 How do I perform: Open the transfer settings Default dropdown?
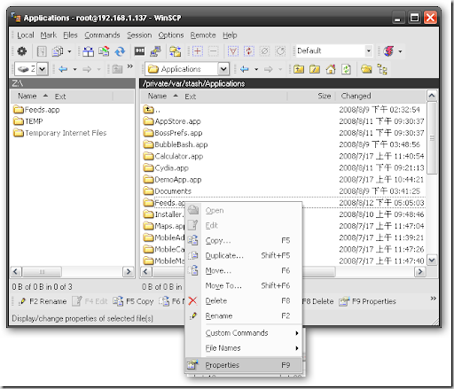tap(368, 51)
